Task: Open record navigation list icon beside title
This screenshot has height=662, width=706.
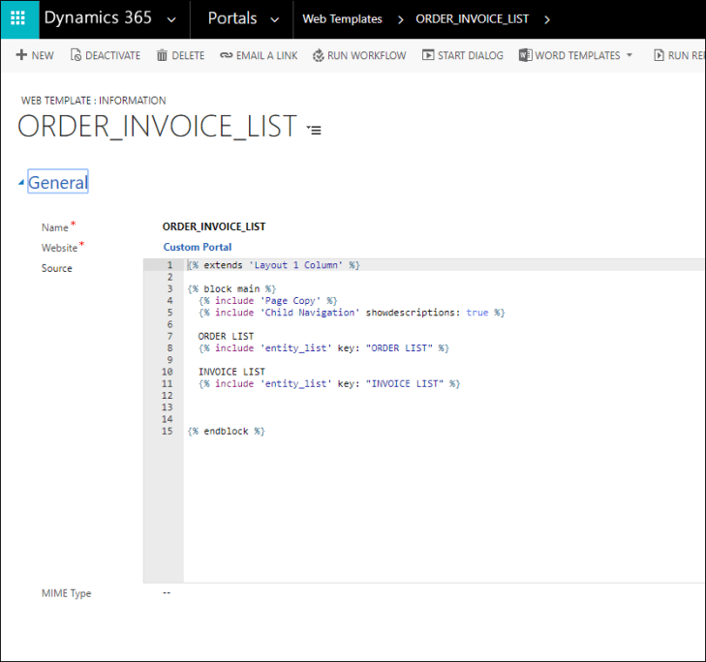Action: 314,130
